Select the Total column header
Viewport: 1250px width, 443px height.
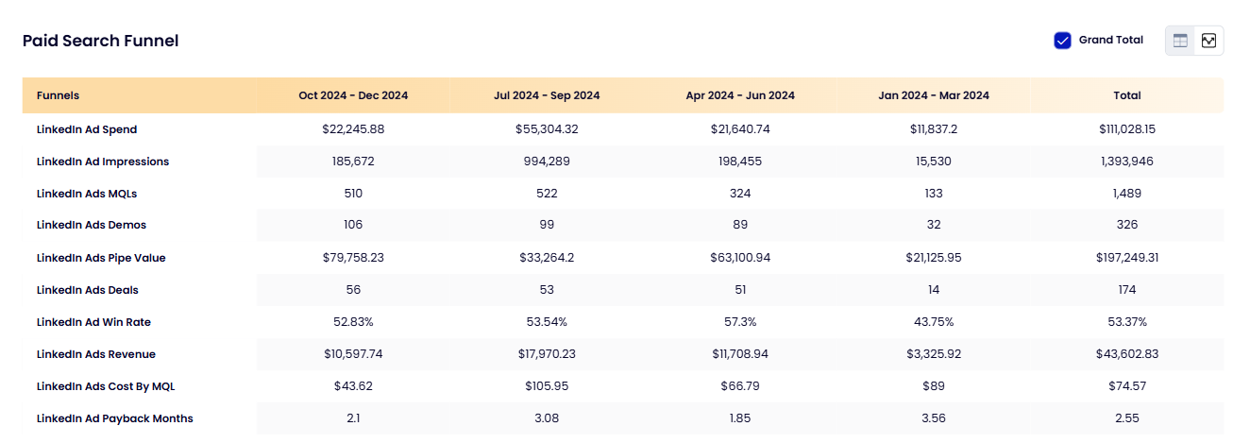coord(1127,95)
